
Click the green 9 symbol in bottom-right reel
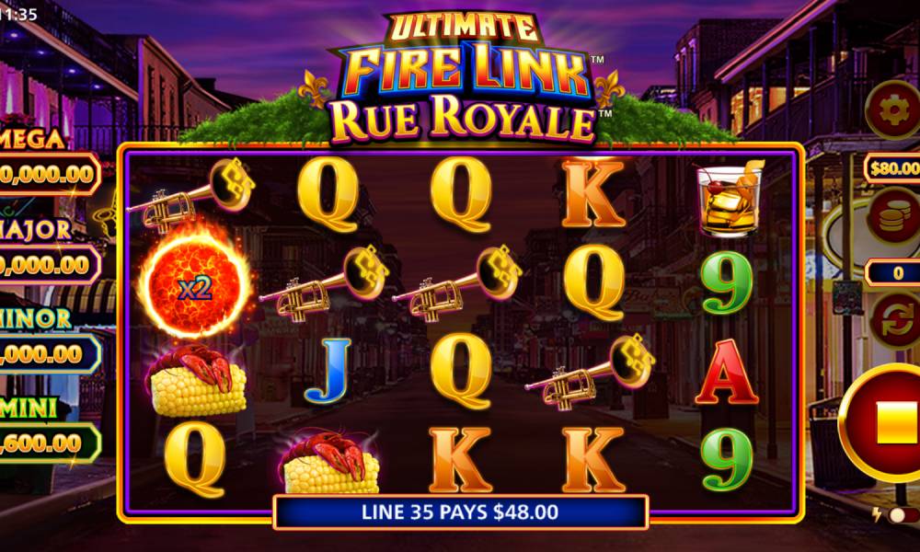727,459
